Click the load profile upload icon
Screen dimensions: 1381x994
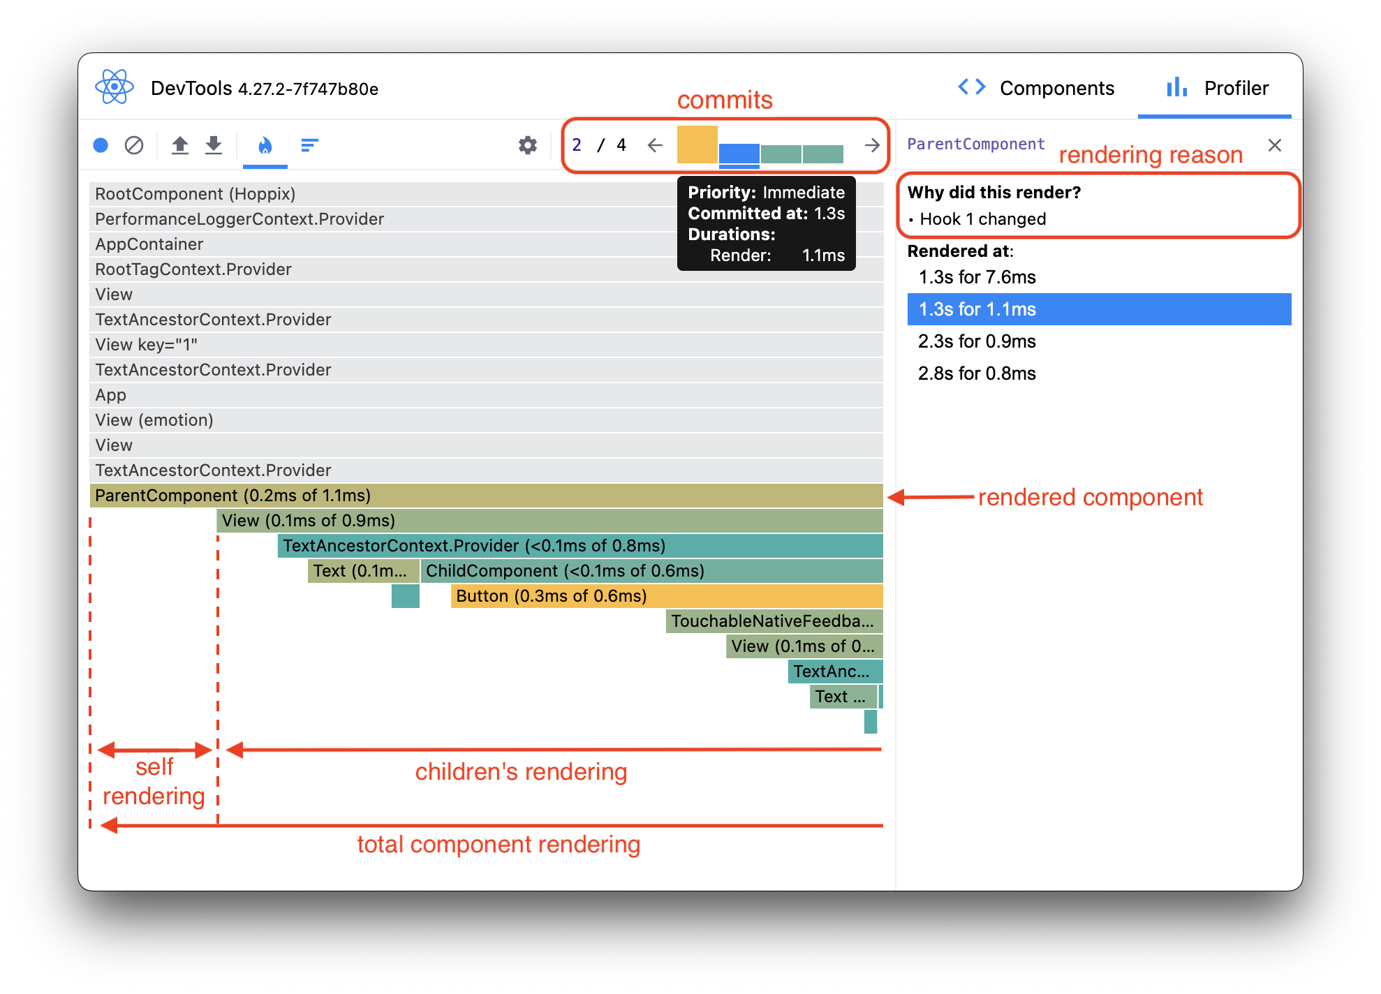pyautogui.click(x=180, y=145)
